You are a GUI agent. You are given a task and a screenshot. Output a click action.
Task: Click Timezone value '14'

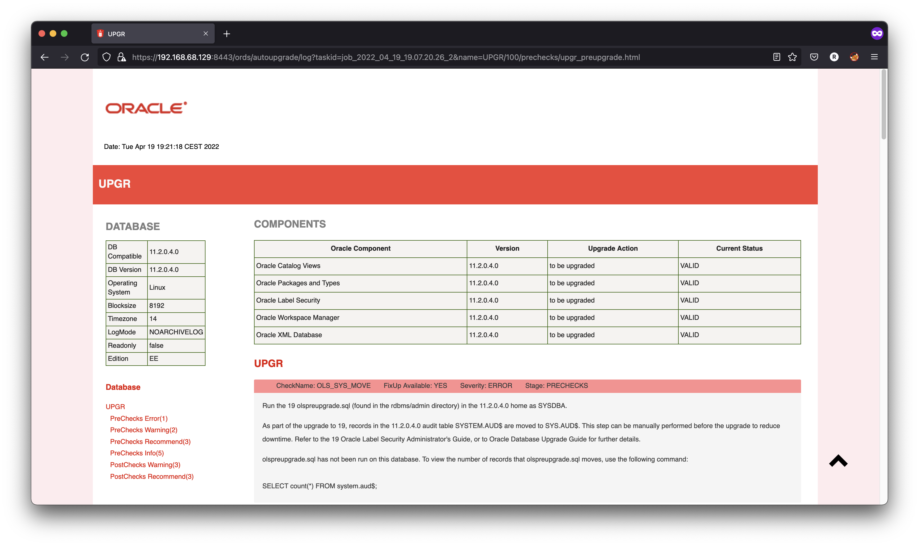[x=176, y=319]
